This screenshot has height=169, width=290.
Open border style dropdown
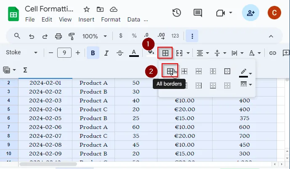click(246, 84)
